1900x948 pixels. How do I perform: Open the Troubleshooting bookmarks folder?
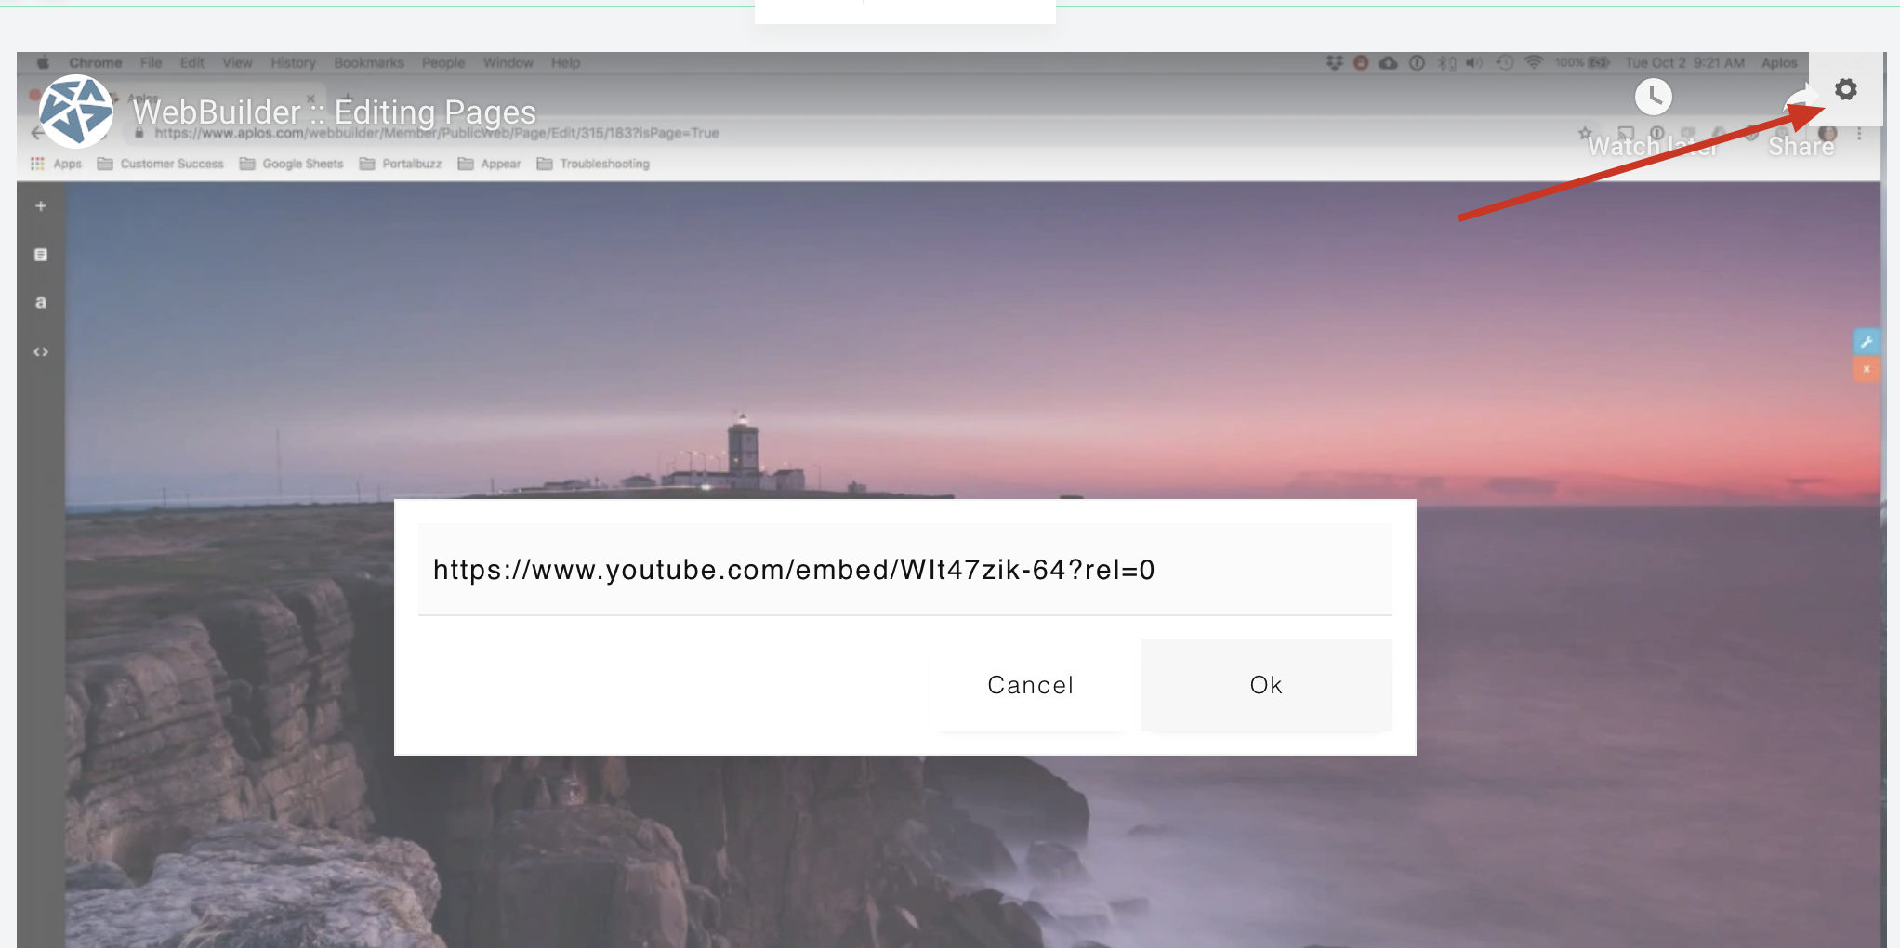(x=593, y=164)
